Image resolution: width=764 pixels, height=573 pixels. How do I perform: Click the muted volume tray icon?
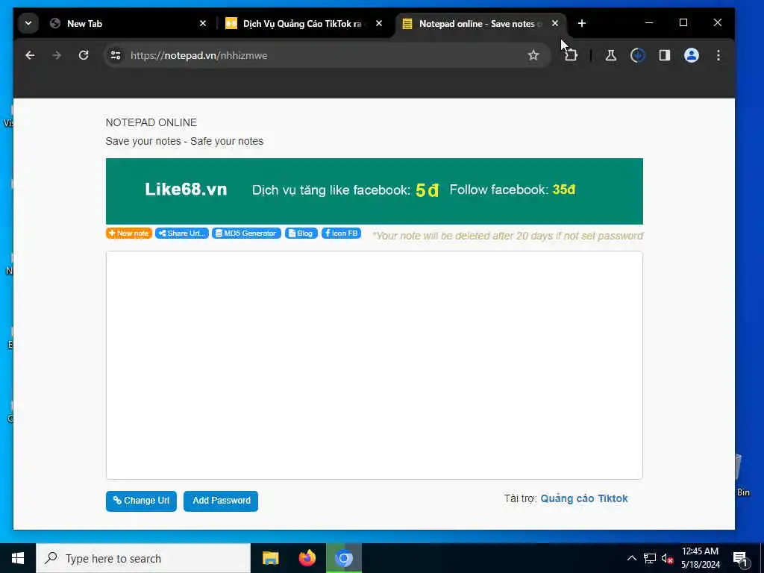click(x=667, y=560)
